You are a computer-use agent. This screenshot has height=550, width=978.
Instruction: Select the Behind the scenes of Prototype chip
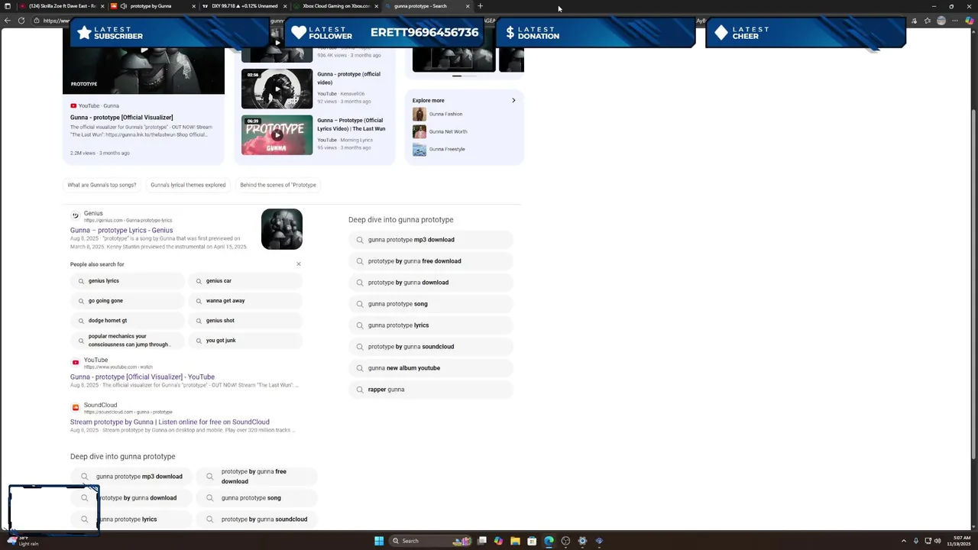click(278, 185)
